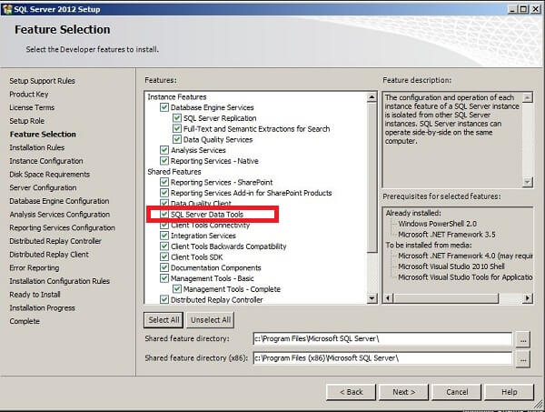
Task: Select Setup Role step
Action: (x=26, y=121)
